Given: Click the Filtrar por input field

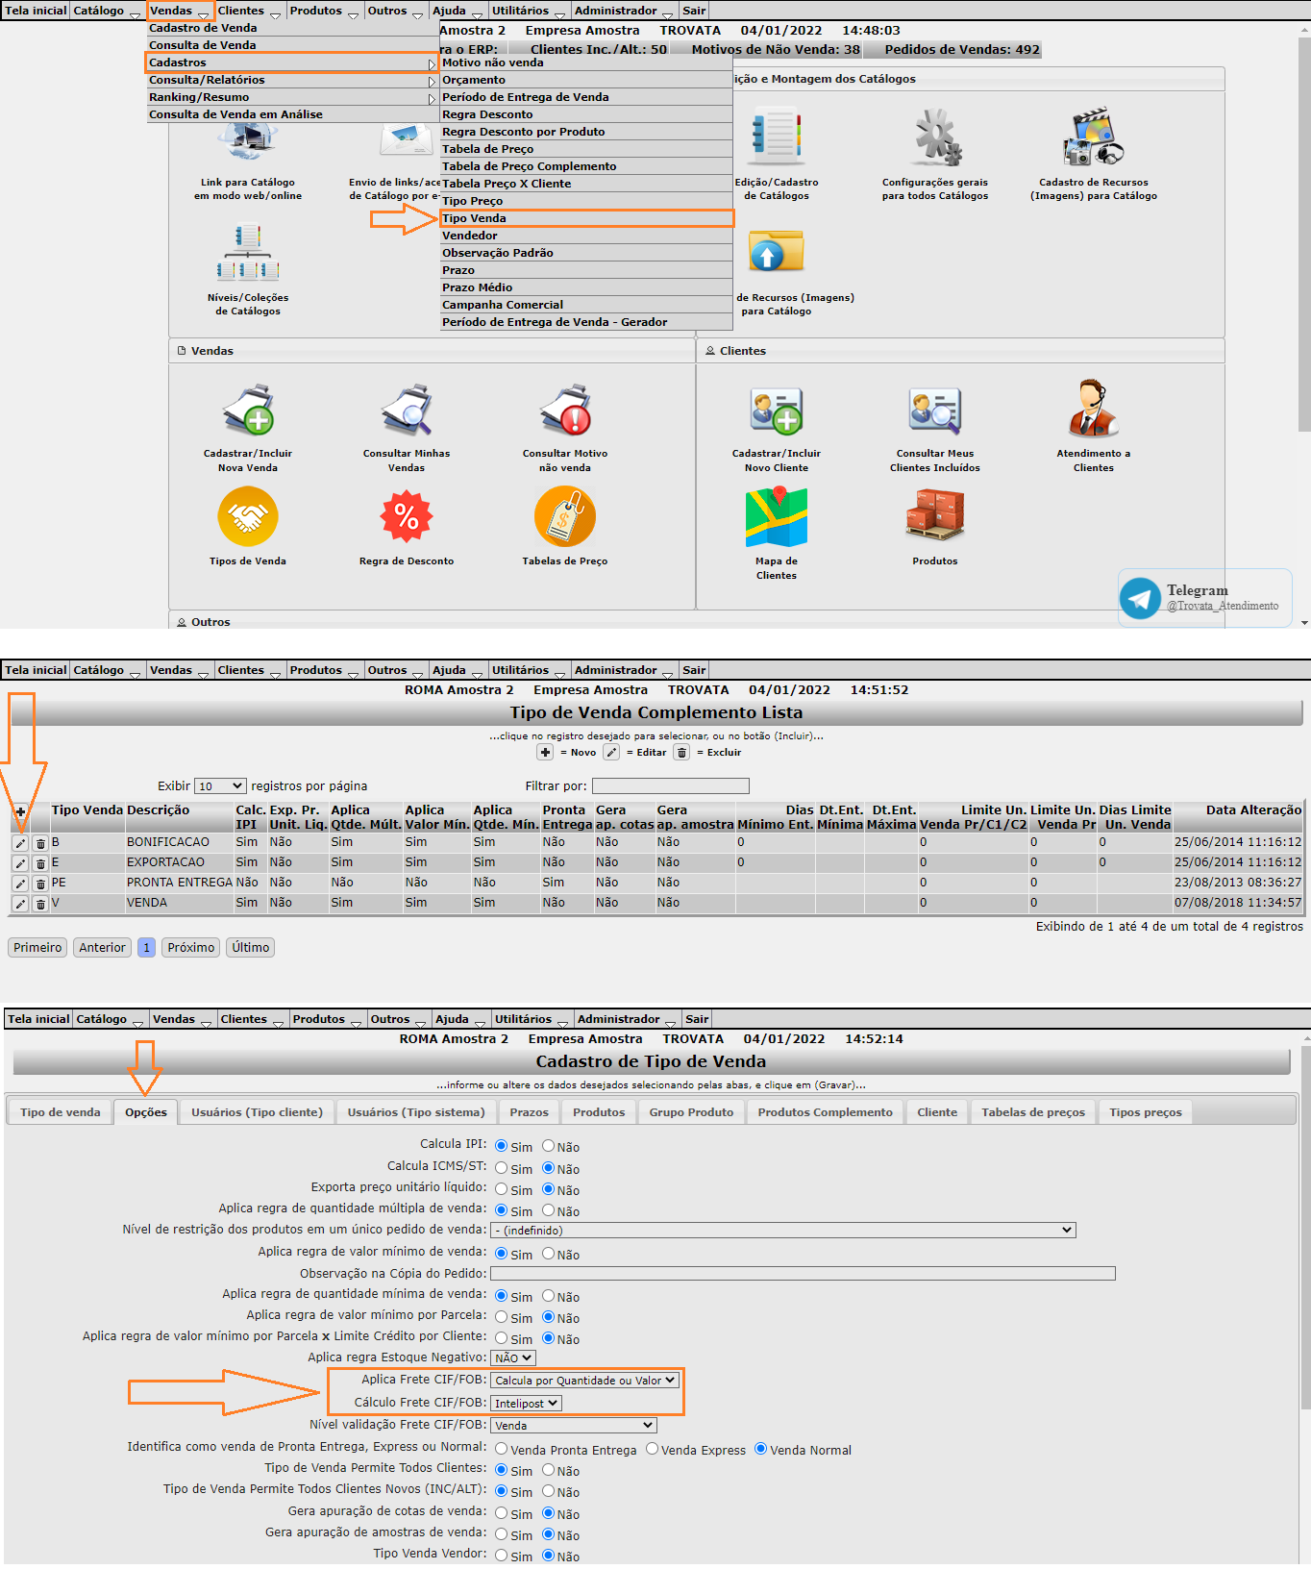Looking at the screenshot, I should [670, 786].
